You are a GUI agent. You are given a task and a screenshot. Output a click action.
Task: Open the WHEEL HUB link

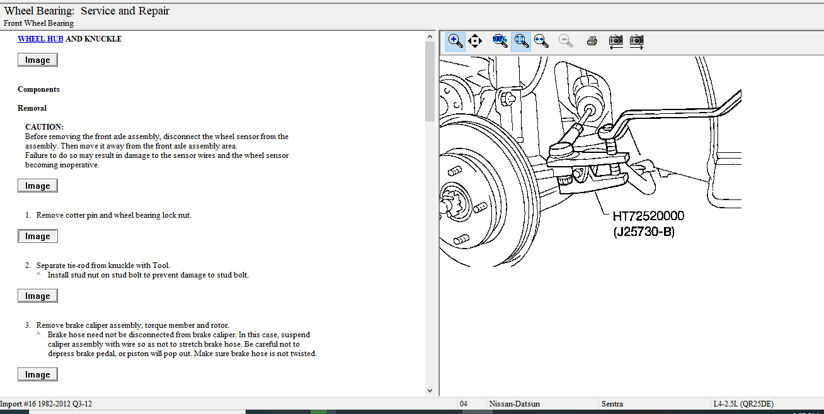[40, 39]
